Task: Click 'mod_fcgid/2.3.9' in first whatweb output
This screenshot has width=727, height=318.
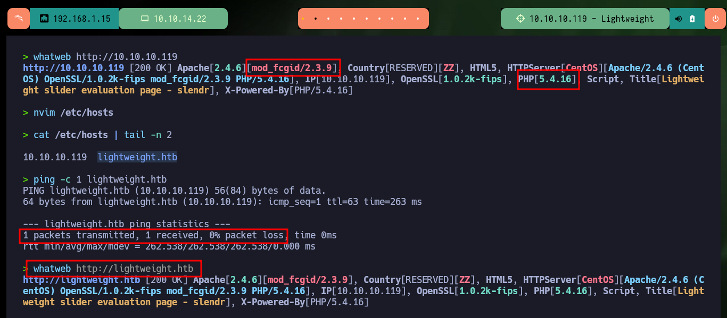Action: (292, 68)
